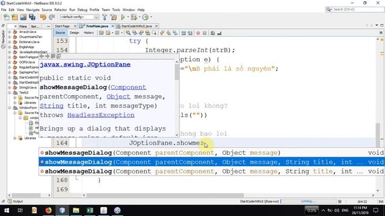385x216 pixels.
Task: Click the running progress bar in status bar
Action: coord(309,202)
